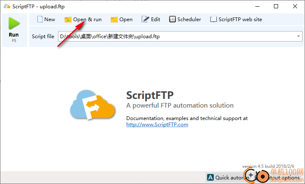305x184 pixels.
Task: Click the Scheduler clock icon
Action: coord(172,19)
